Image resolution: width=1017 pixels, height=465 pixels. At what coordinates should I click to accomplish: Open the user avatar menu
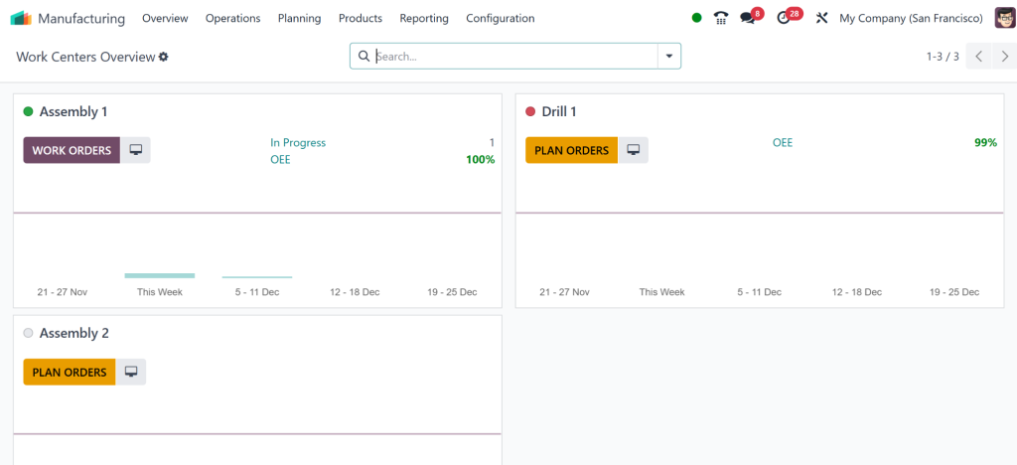[x=1005, y=18]
